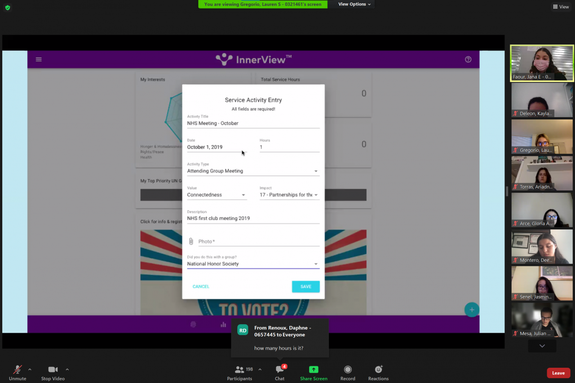The width and height of the screenshot is (575, 383).
Task: Select Gregorio, Lauren's video thumbnail
Action: point(542,136)
